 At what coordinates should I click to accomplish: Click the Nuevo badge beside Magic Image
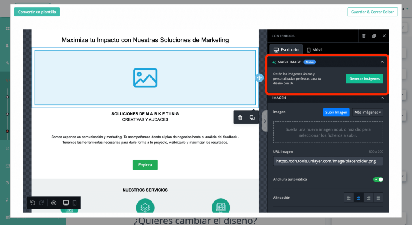[x=310, y=62]
